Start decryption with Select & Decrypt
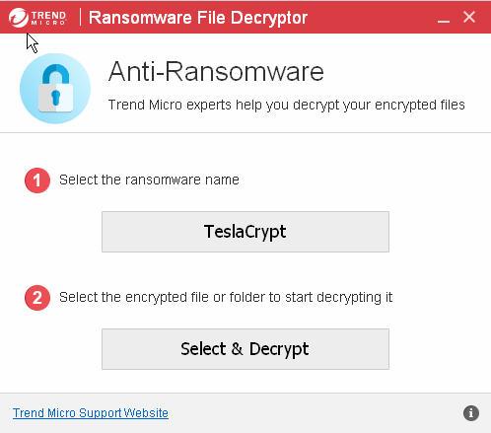491x433 pixels. 245,349
